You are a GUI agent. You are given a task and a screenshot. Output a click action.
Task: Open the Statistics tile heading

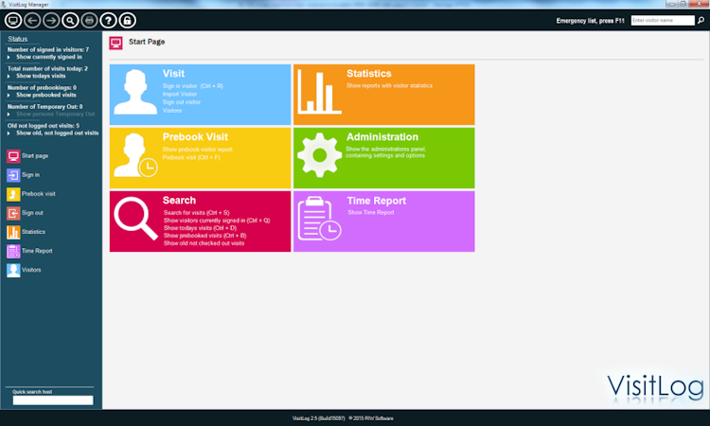click(369, 73)
